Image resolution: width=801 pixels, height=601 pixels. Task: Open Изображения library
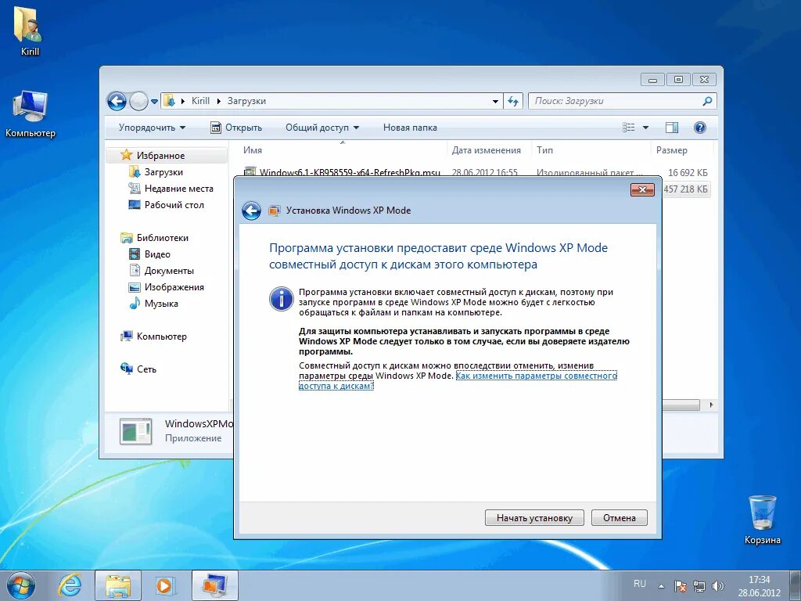(x=174, y=287)
